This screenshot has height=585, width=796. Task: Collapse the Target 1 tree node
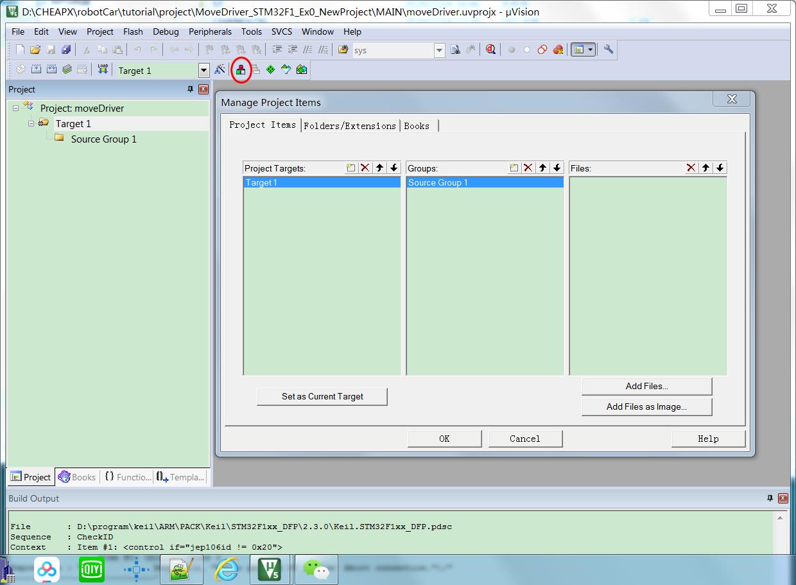(x=31, y=123)
